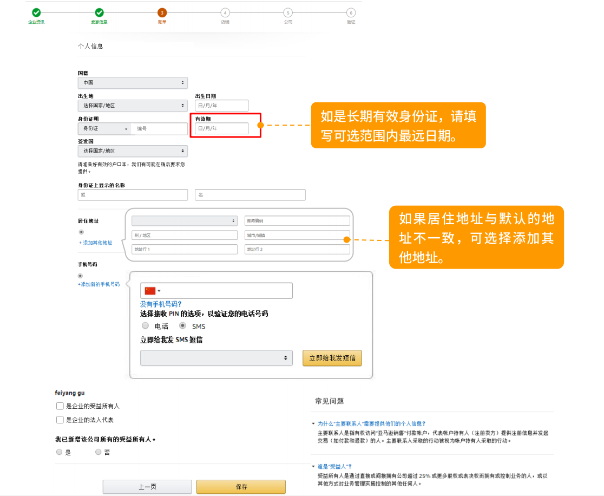
Task: Focus the 州/地区 field
Action: click(x=184, y=235)
